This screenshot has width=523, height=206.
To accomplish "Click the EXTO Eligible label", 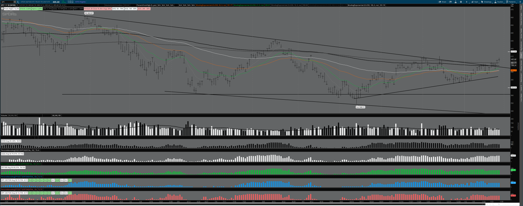I will coord(80,2).
